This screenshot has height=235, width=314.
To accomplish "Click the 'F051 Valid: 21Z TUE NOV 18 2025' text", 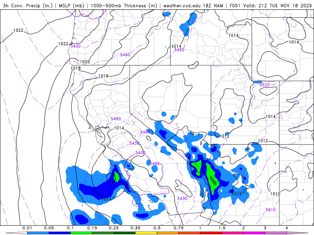I will coord(270,5).
